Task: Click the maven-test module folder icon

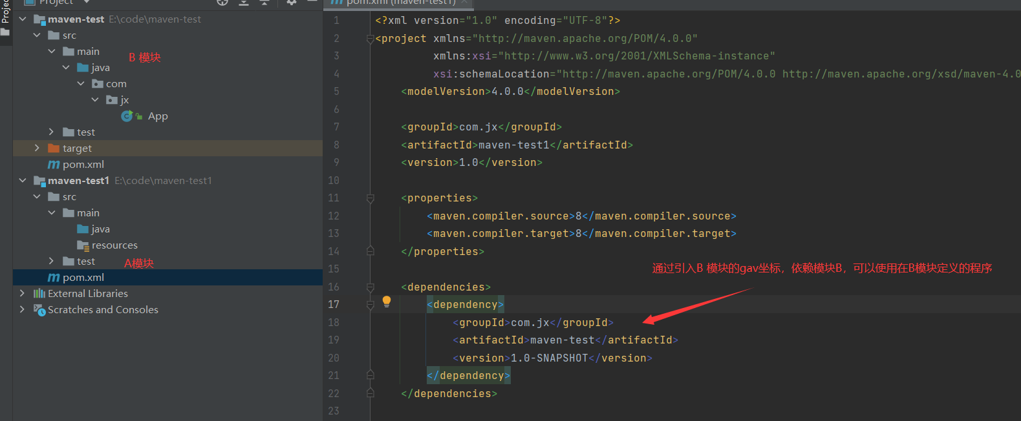Action: 39,19
